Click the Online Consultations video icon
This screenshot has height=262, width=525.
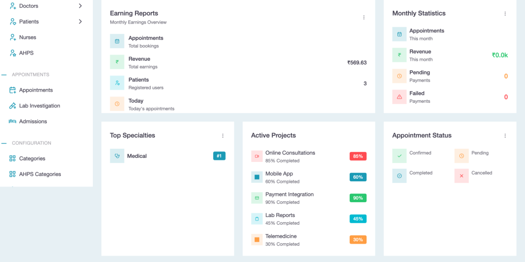point(257,156)
